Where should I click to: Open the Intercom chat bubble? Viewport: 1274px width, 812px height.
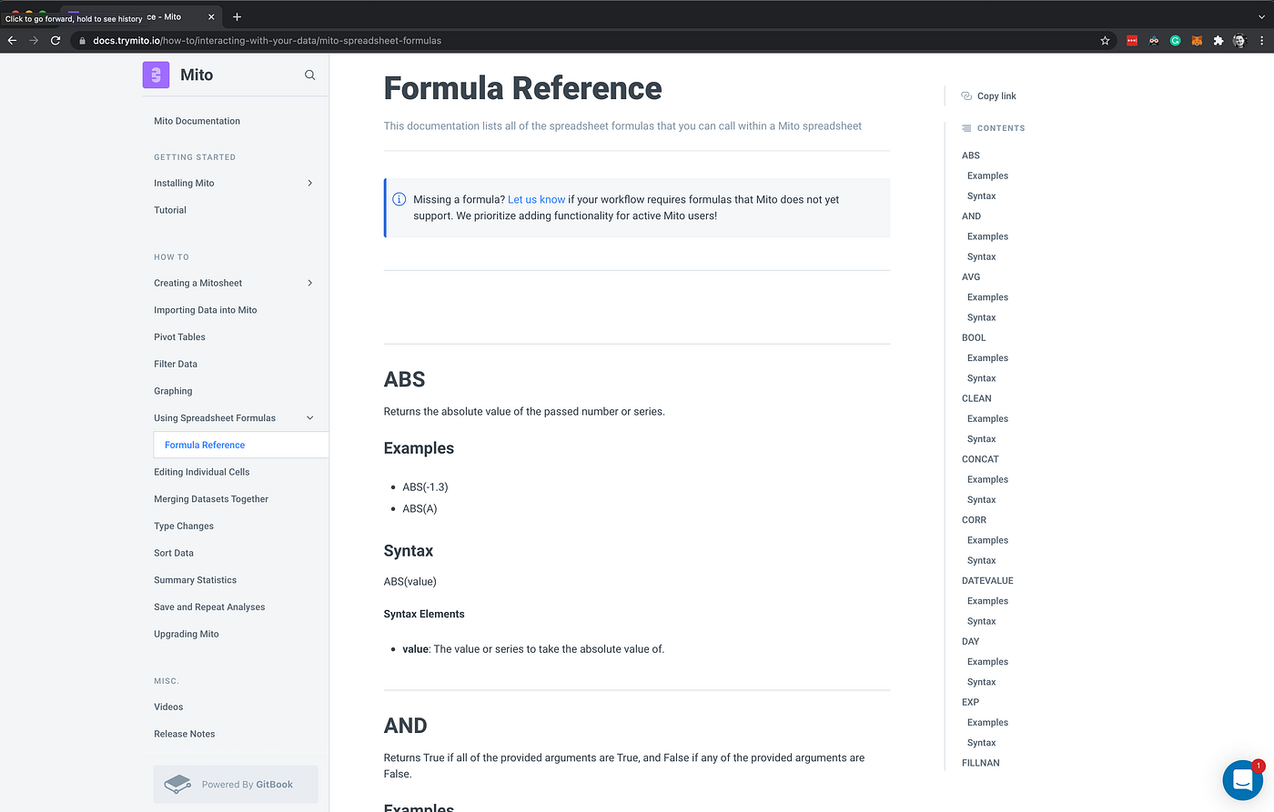pos(1243,780)
